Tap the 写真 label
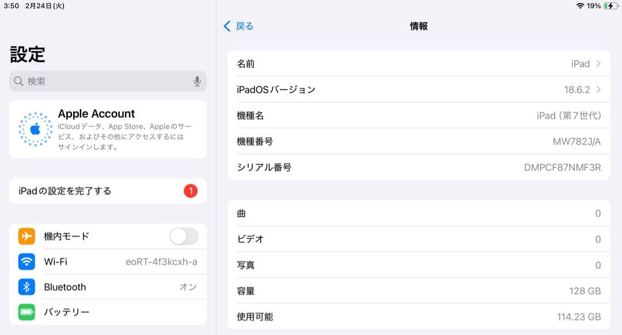 point(245,265)
